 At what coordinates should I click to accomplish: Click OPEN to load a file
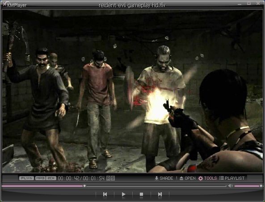187,178
